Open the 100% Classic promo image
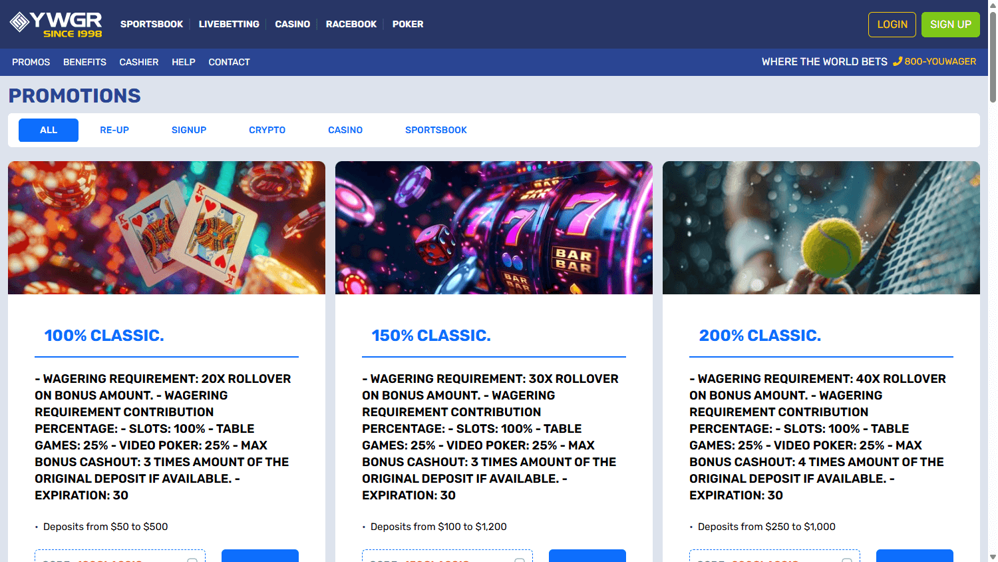998x562 pixels. (166, 227)
